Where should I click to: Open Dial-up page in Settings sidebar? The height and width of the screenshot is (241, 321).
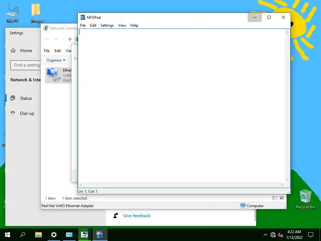click(27, 113)
